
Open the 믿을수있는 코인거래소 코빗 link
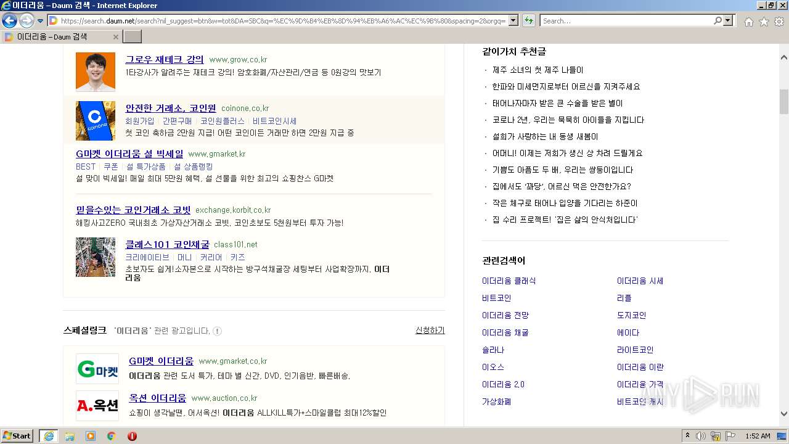pyautogui.click(x=133, y=210)
